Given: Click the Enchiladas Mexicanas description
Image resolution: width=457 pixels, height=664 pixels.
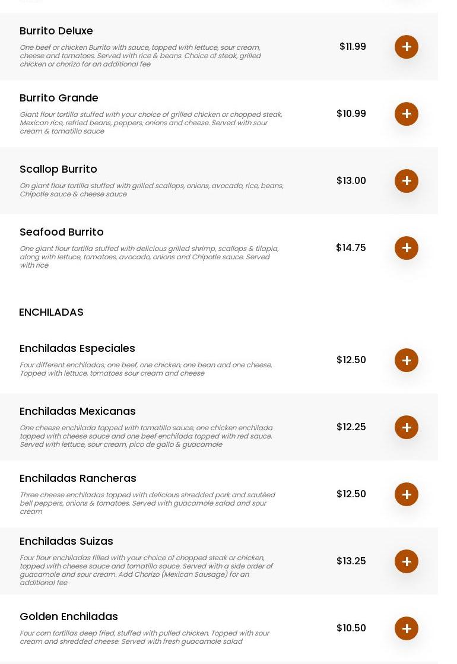Looking at the screenshot, I should (146, 436).
